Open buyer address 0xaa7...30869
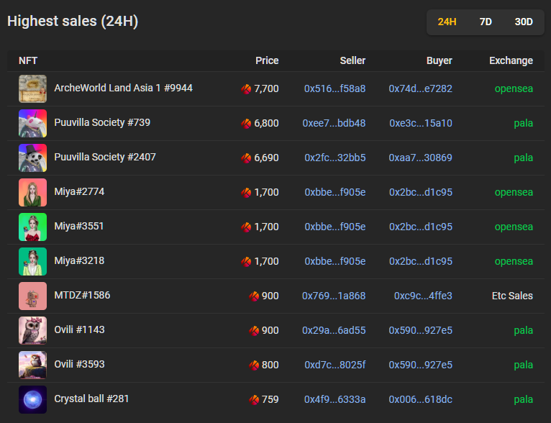This screenshot has height=423, width=551. pyautogui.click(x=420, y=158)
